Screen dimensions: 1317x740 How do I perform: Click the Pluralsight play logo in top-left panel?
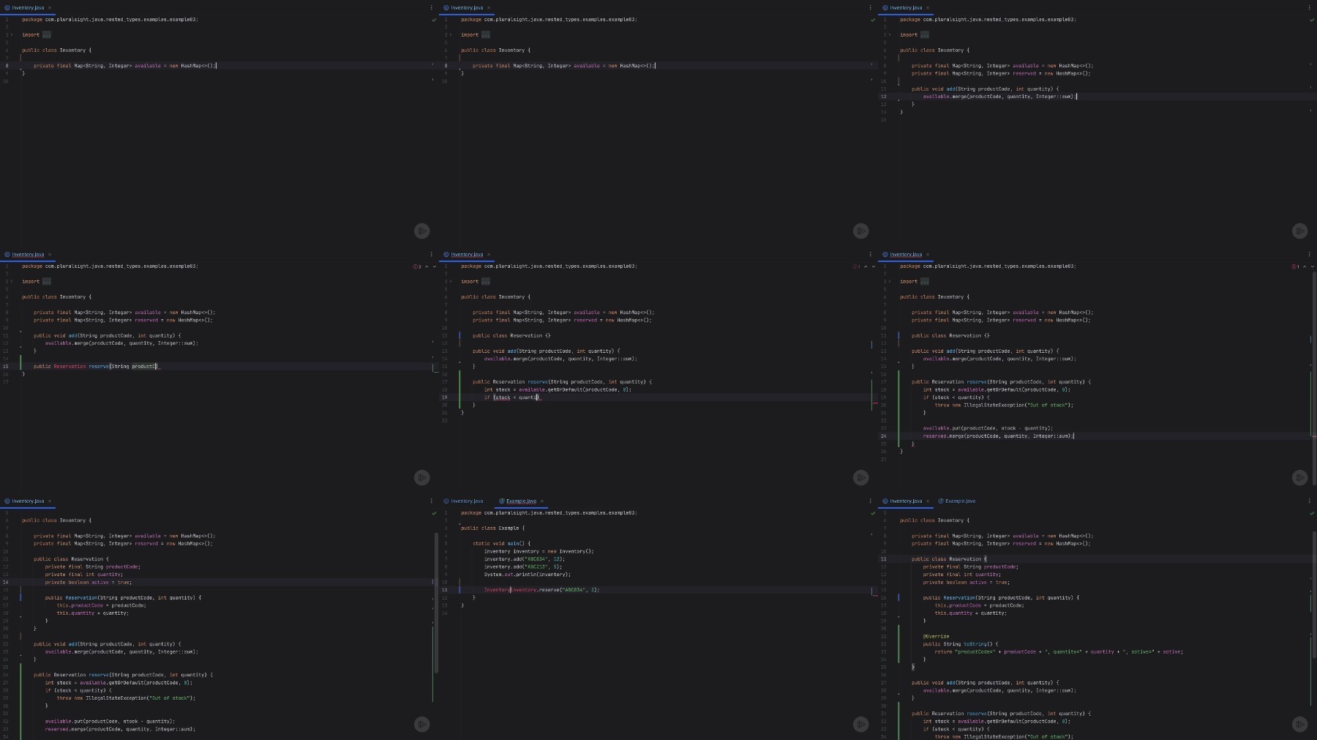click(x=422, y=231)
